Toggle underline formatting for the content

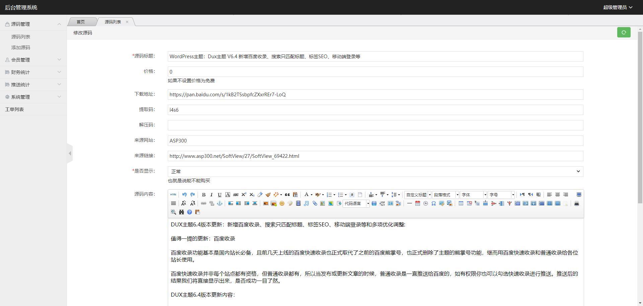(x=219, y=195)
